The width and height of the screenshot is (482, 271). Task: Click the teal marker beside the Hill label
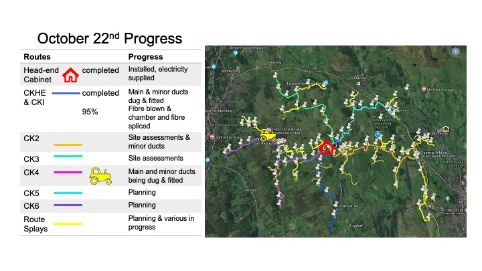[214, 66]
